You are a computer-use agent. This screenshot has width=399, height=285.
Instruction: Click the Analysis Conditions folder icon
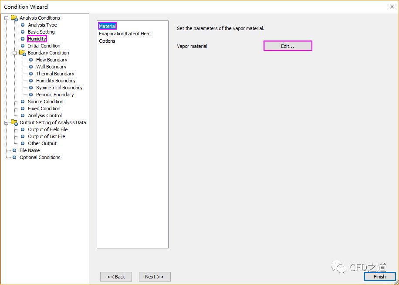click(14, 18)
